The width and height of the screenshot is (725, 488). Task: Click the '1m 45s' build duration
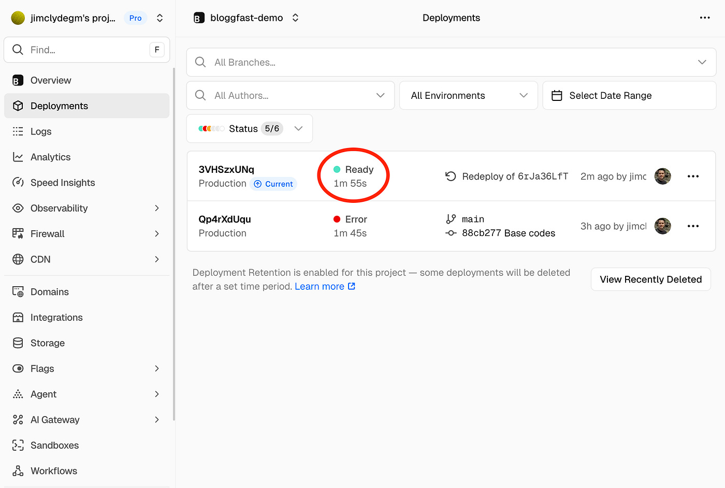350,233
